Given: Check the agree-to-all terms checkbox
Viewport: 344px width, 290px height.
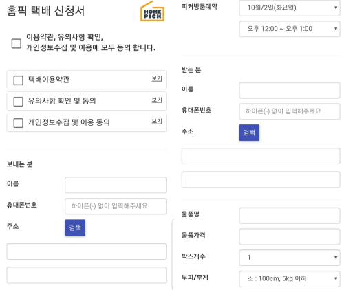Looking at the screenshot, I should [17, 43].
